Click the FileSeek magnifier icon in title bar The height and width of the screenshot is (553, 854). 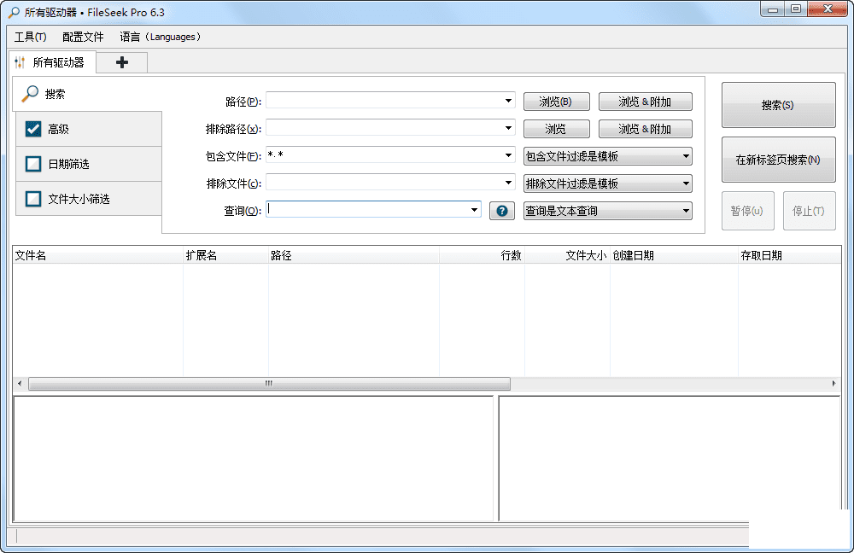pos(13,13)
